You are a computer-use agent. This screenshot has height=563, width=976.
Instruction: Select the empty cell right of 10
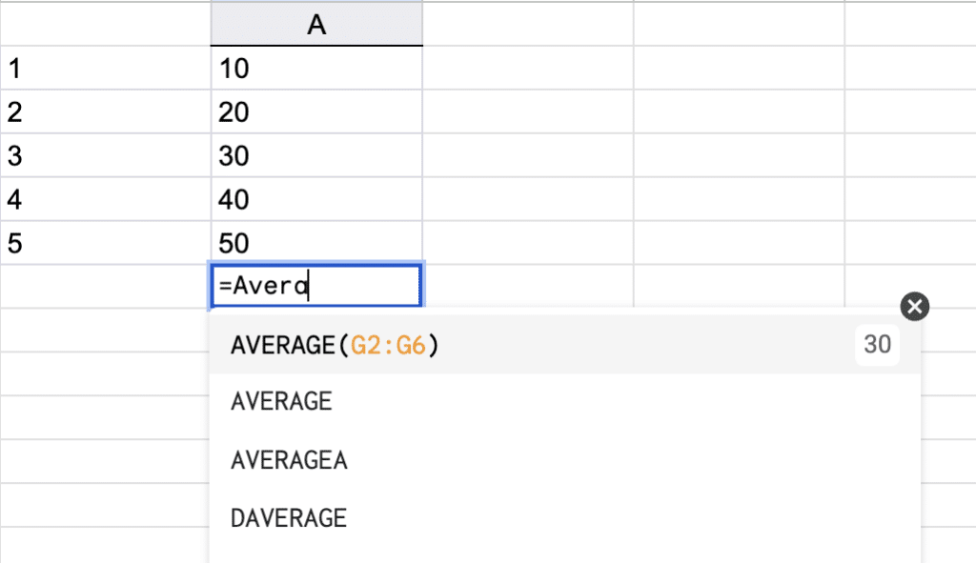[x=528, y=69]
